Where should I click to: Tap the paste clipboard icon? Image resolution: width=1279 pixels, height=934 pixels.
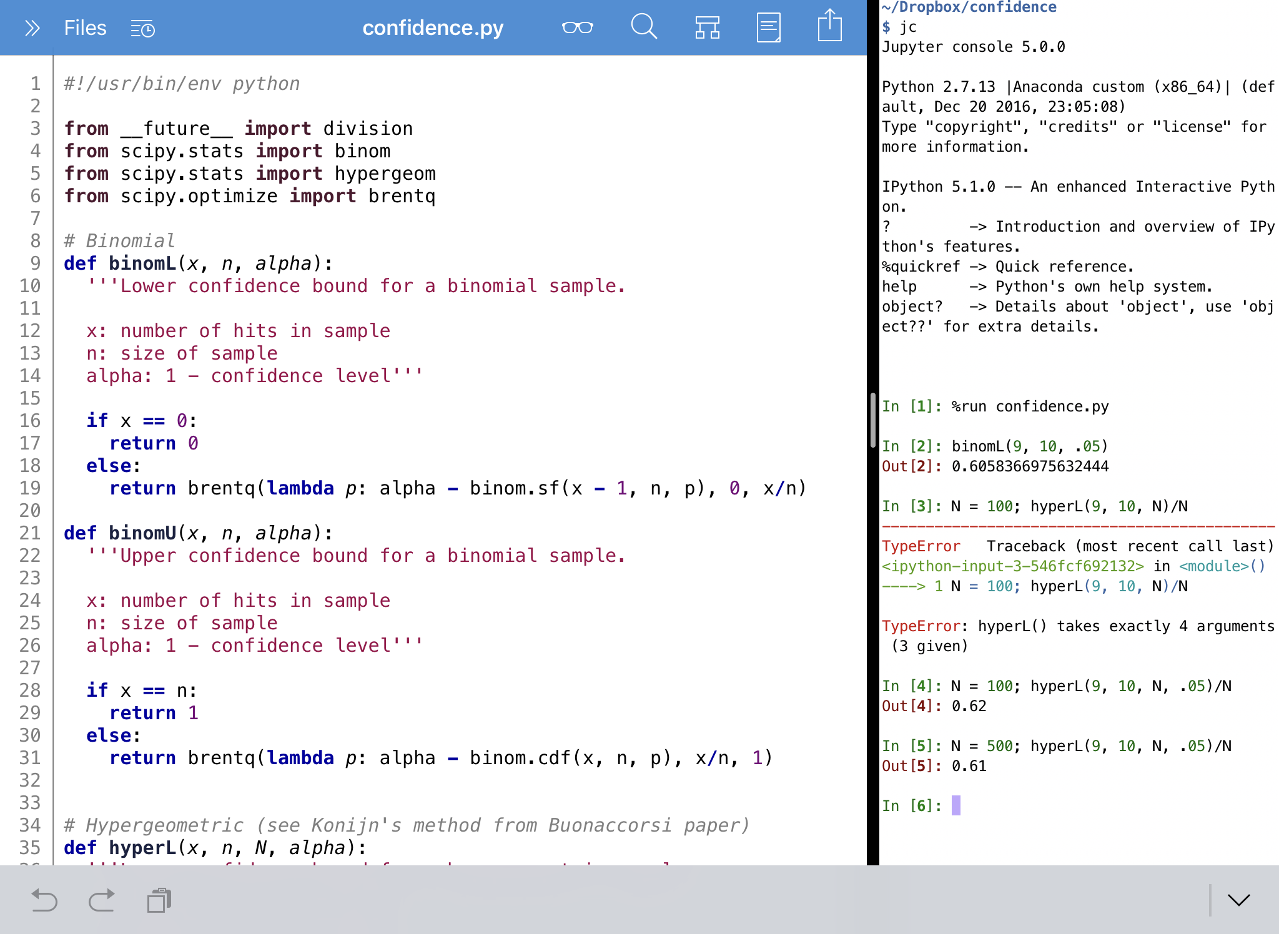point(159,900)
